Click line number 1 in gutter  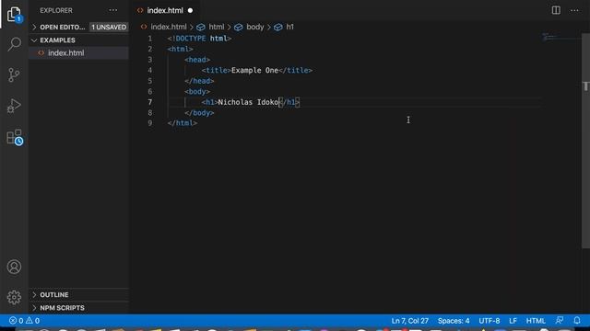(149, 39)
